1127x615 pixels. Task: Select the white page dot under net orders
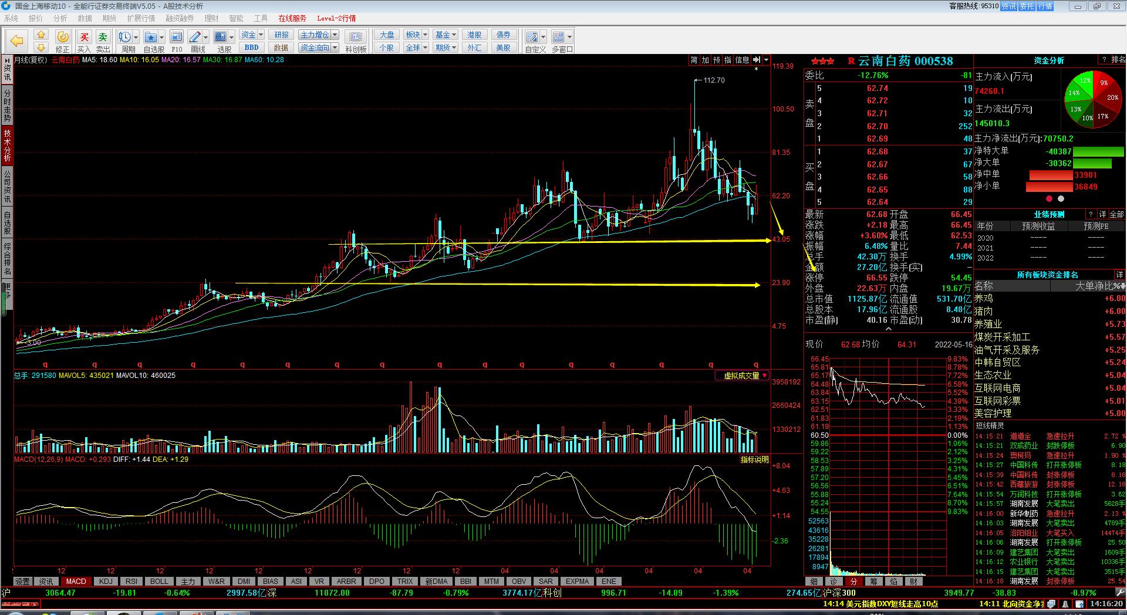(x=1061, y=199)
